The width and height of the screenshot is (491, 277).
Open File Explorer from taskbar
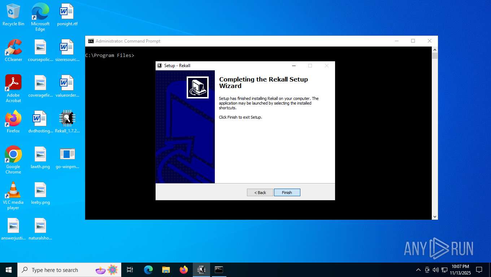coord(166,270)
